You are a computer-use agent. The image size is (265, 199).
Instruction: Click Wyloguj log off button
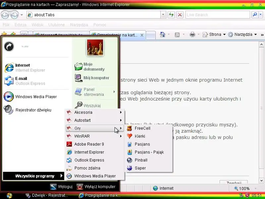point(62,187)
